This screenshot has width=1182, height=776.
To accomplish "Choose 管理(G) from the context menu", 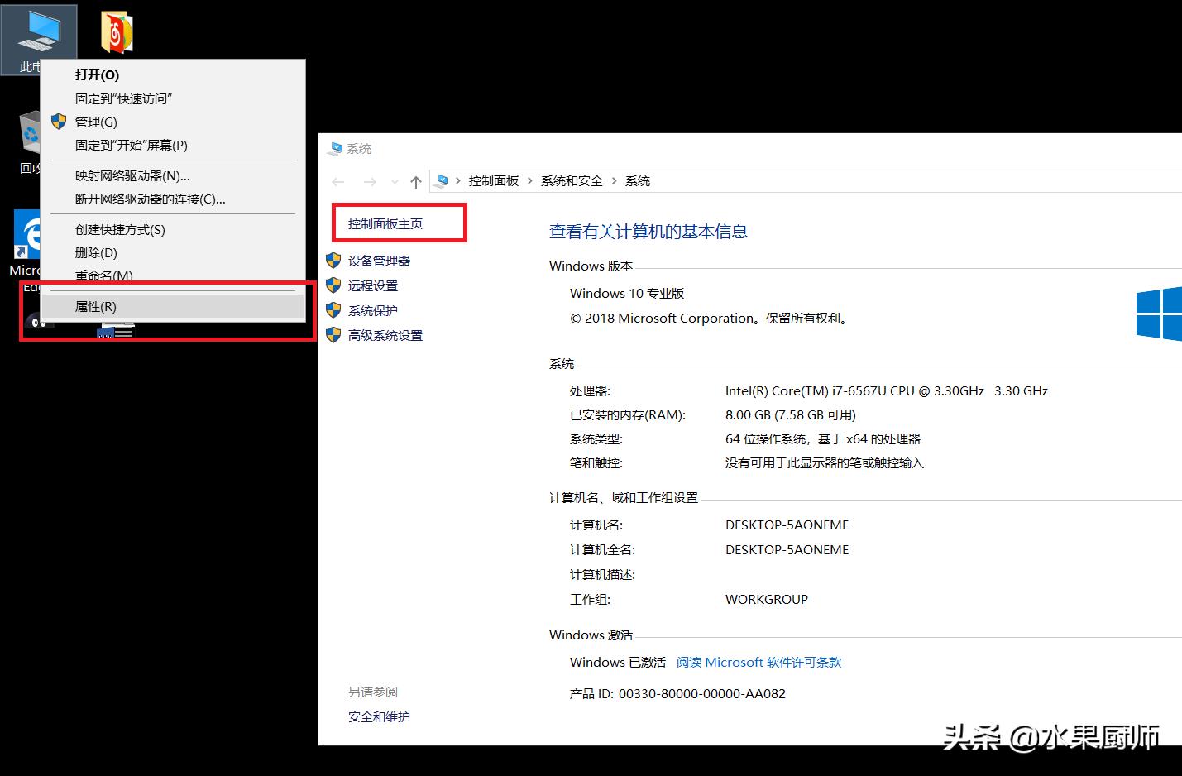I will pyautogui.click(x=172, y=122).
